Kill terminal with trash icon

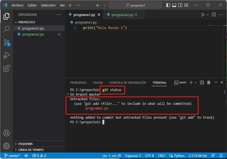(x=209, y=83)
